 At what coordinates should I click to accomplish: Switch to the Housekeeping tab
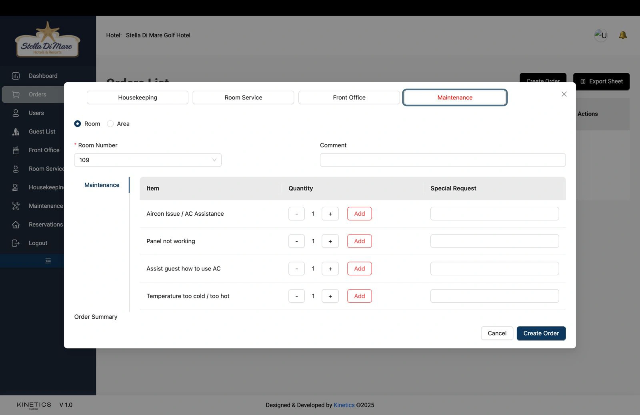(138, 97)
